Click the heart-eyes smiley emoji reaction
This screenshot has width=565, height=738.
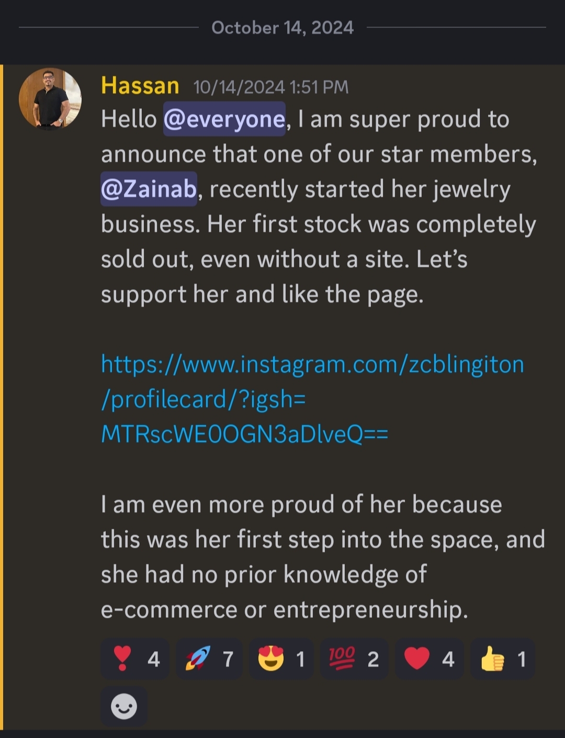pos(281,658)
